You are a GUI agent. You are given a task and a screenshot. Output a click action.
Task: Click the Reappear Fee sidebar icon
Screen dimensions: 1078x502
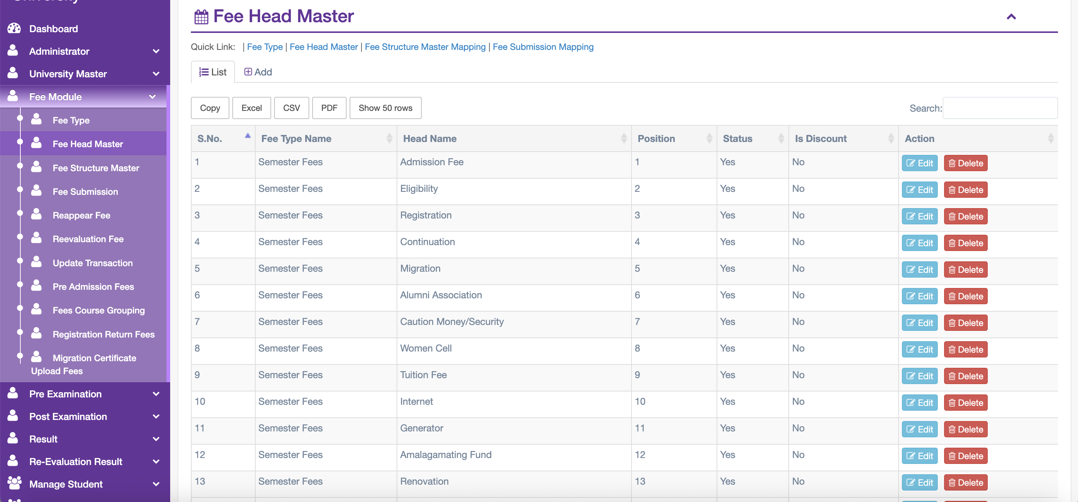click(x=36, y=214)
